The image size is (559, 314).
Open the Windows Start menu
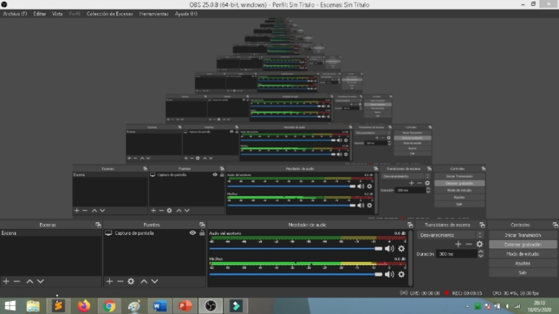(x=10, y=306)
